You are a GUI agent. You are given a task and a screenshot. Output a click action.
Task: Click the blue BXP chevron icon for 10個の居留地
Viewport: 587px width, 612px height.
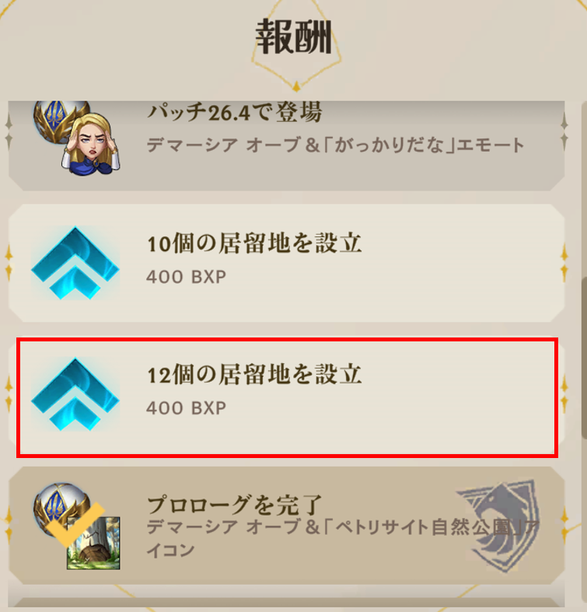pos(75,264)
